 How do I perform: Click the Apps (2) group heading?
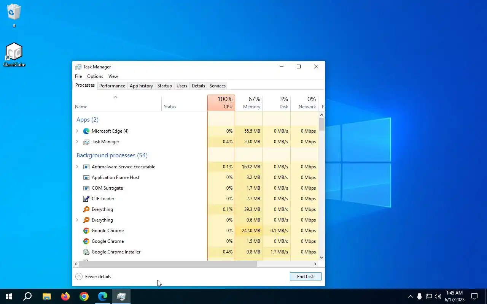coord(88,120)
